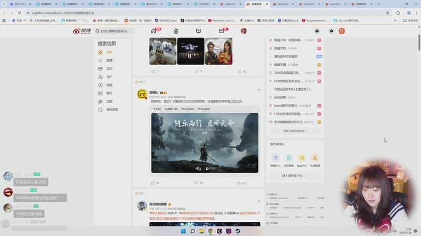421x236 pixels.
Task: Open the Nintendo Direct bookmark
Action: (222, 20)
